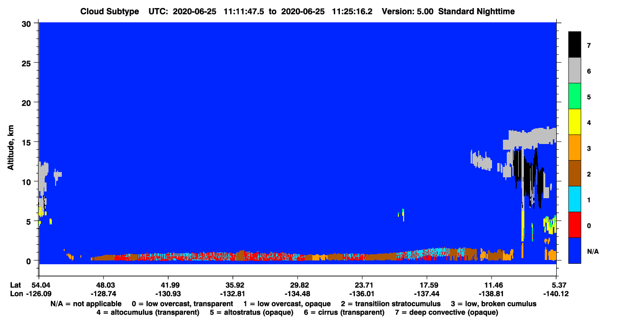Click the 'Cloud Subtype' title text
618x317 pixels.
[110, 11]
